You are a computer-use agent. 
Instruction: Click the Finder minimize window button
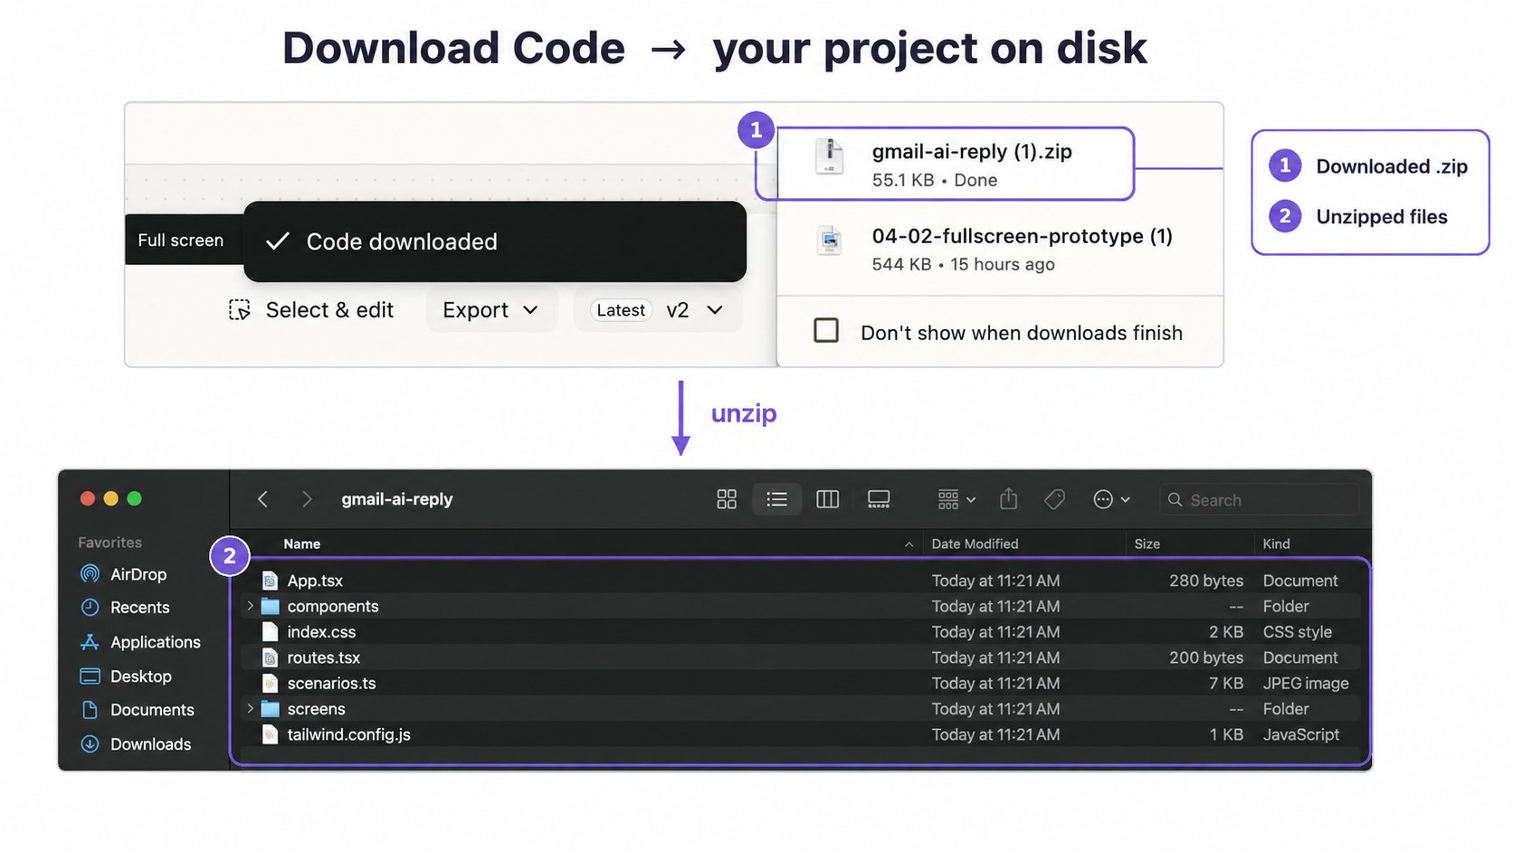point(111,498)
